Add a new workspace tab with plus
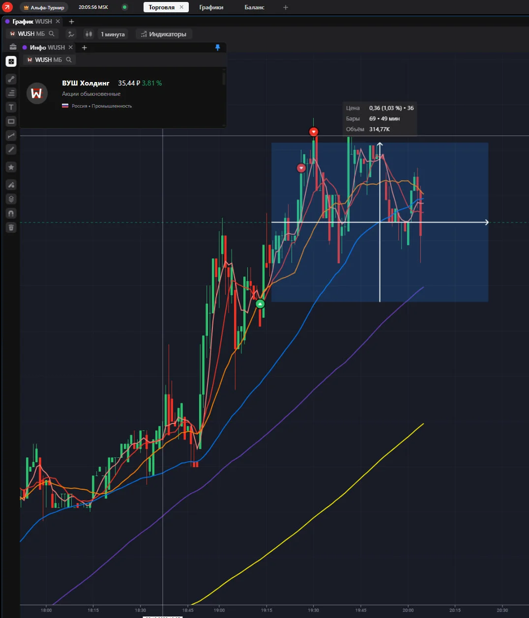 286,7
